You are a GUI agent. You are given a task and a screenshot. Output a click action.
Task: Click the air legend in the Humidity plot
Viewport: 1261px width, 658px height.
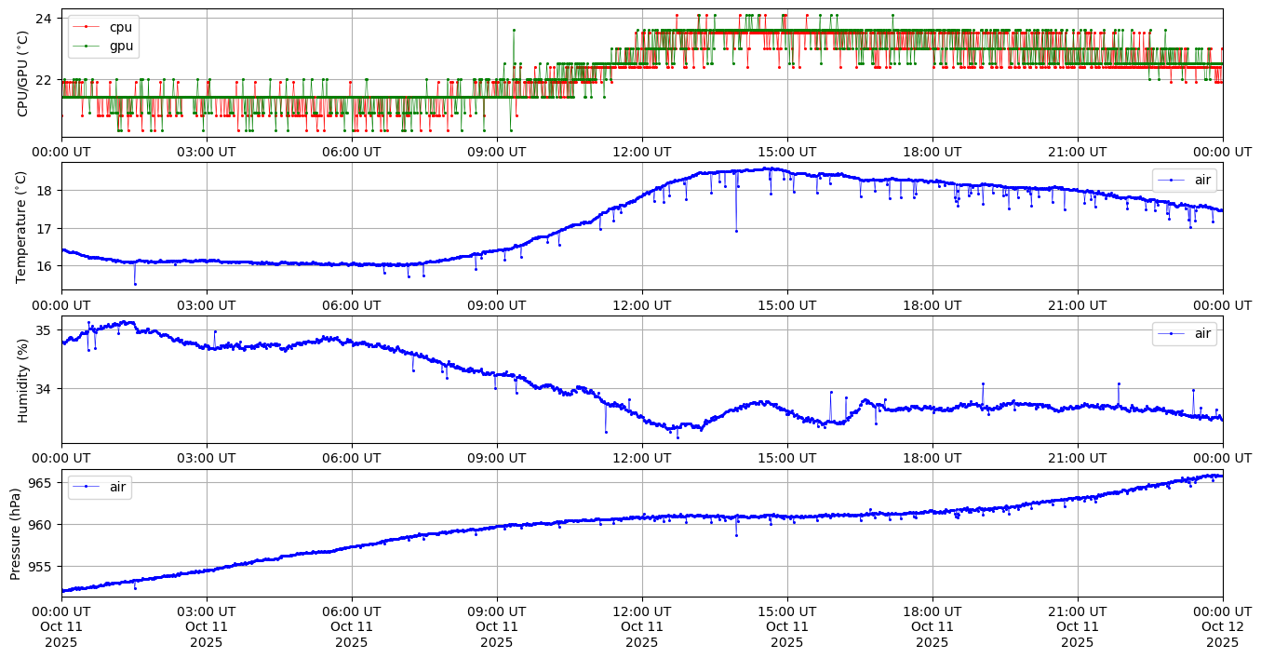1184,334
